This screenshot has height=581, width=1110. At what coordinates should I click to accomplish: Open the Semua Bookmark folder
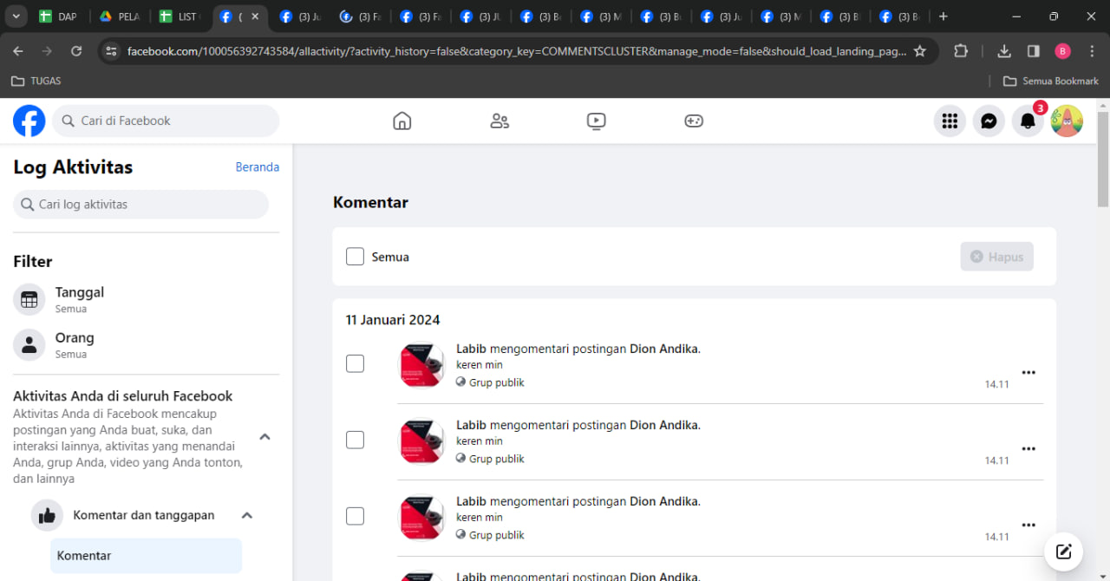(1051, 81)
